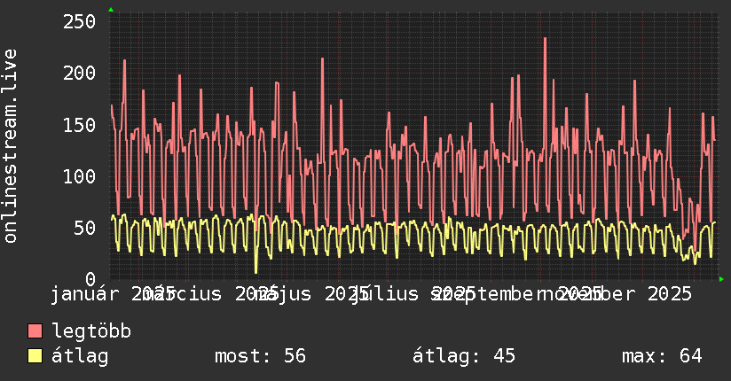The height and width of the screenshot is (381, 731).
Task: Click the 200 y-axis label
Action: (79, 74)
